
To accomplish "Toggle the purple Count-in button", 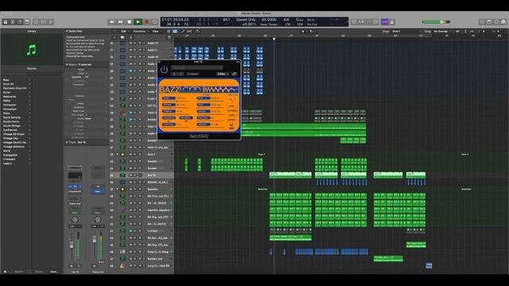I will [x=385, y=21].
